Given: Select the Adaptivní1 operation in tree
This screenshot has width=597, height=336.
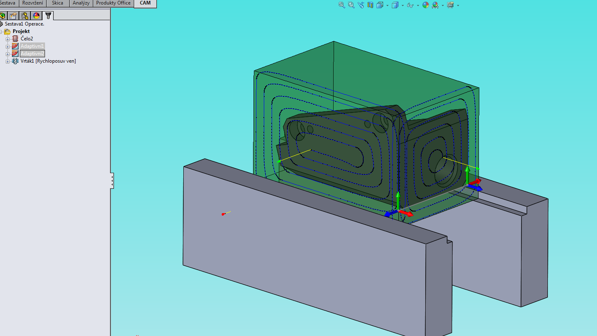Looking at the screenshot, I should (x=32, y=46).
